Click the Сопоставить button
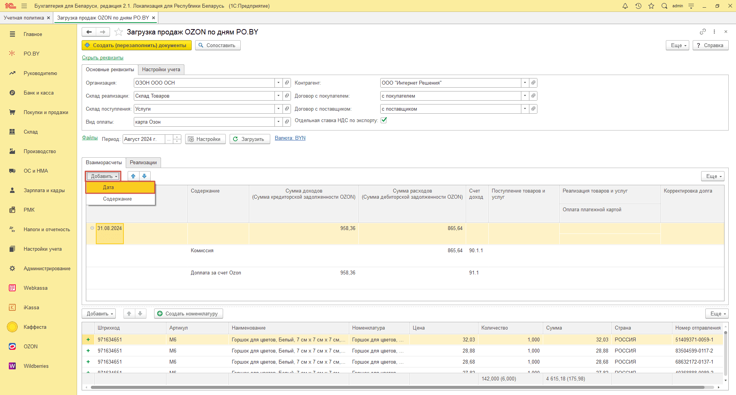 click(x=218, y=45)
